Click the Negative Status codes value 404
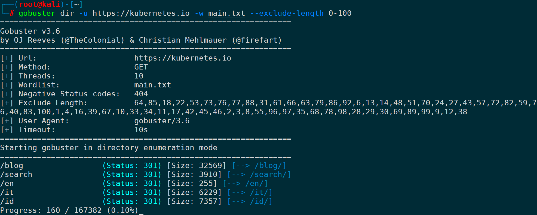The width and height of the screenshot is (537, 215). coord(141,94)
